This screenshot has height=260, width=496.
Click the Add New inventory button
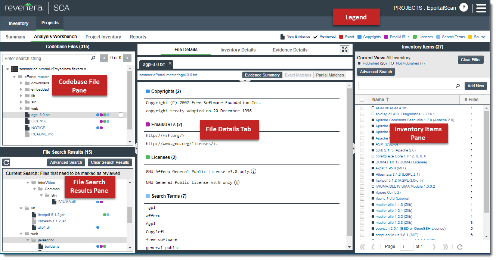[475, 86]
